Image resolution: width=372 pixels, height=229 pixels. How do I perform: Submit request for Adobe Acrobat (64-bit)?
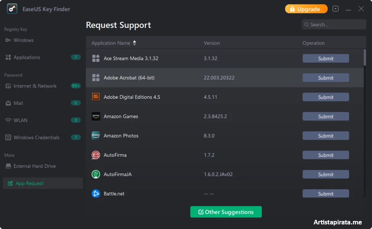325,78
